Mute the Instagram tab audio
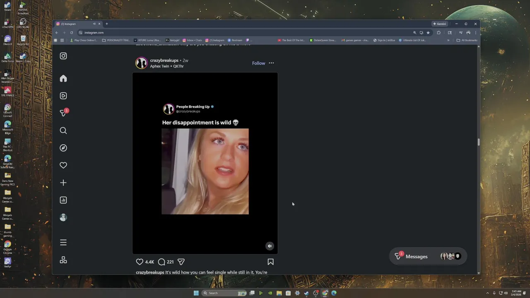The width and height of the screenshot is (530, 298). coord(94,24)
